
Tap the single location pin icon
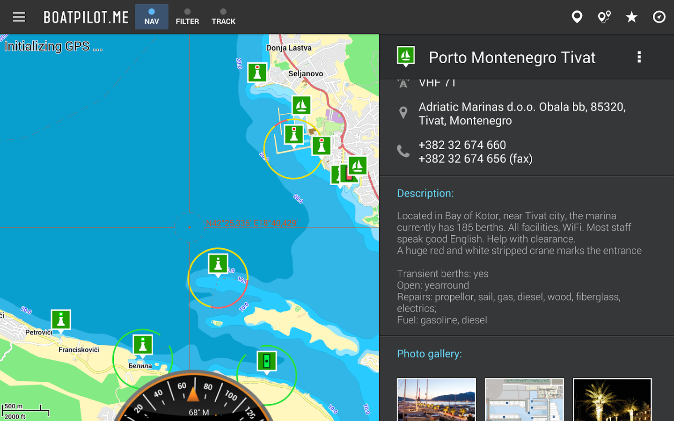pyautogui.click(x=577, y=17)
